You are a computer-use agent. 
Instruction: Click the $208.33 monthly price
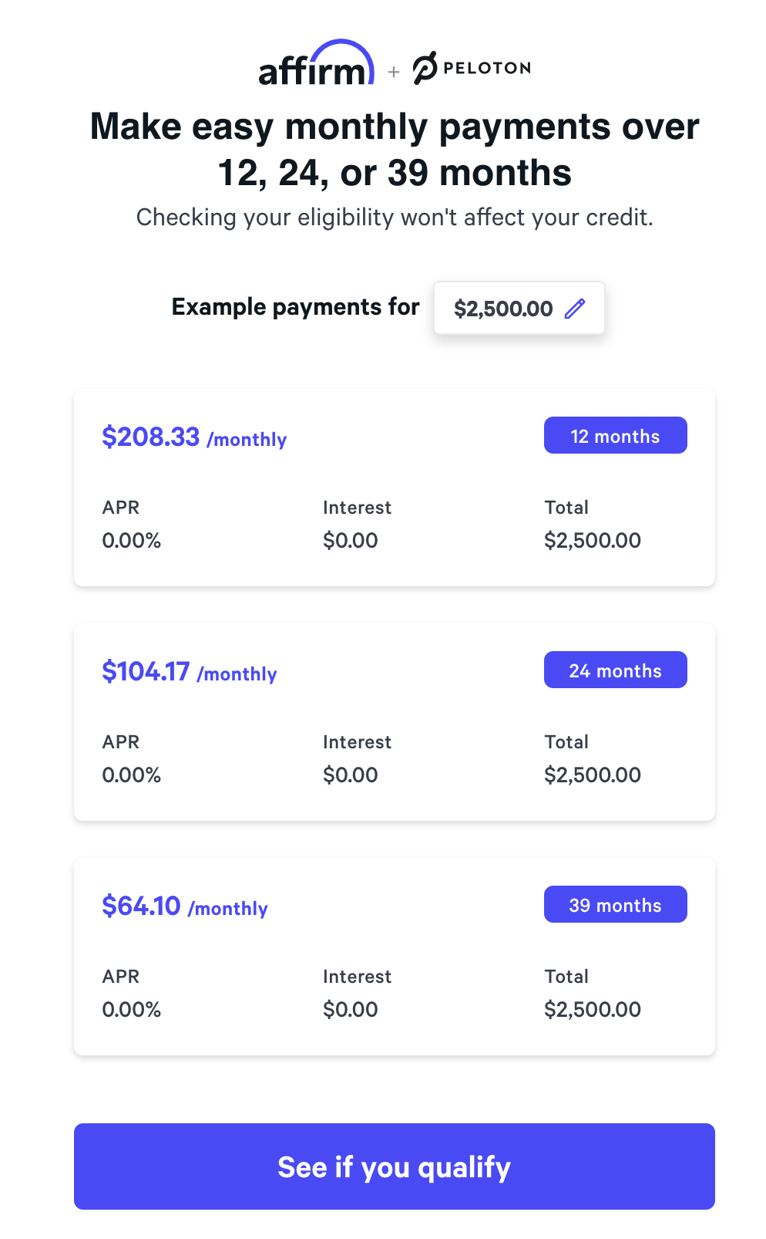pos(151,437)
